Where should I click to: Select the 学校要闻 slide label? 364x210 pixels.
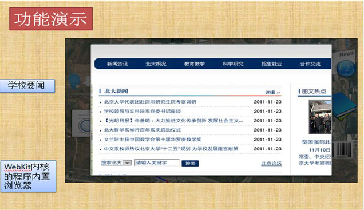pyautogui.click(x=27, y=86)
